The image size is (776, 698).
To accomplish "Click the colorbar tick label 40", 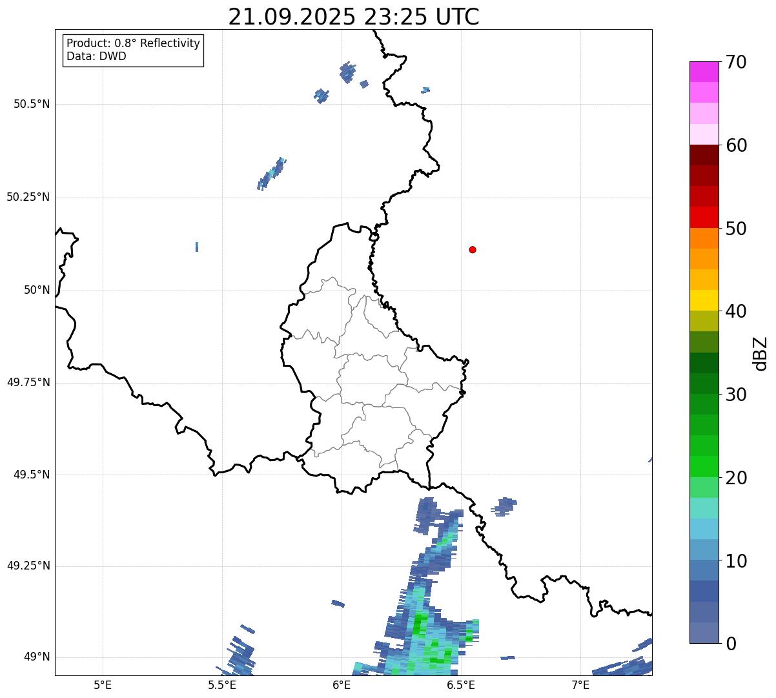I will click(736, 311).
